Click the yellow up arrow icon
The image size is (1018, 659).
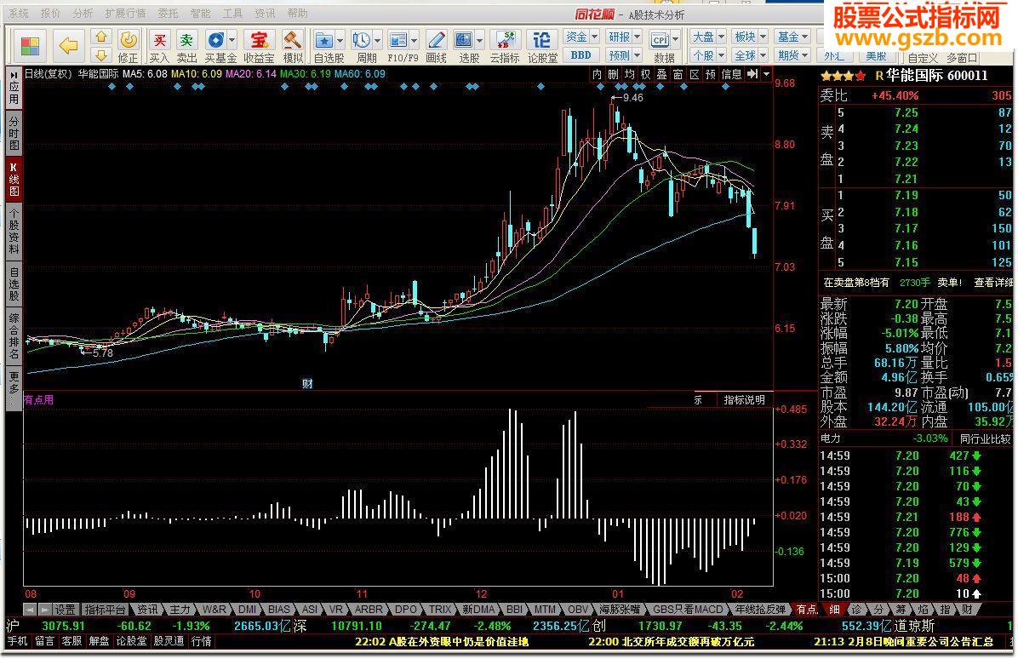pos(100,37)
